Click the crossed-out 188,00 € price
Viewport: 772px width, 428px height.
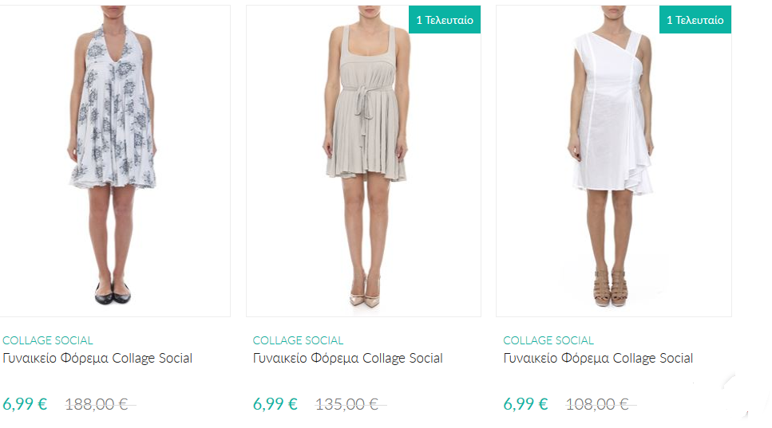pos(97,404)
